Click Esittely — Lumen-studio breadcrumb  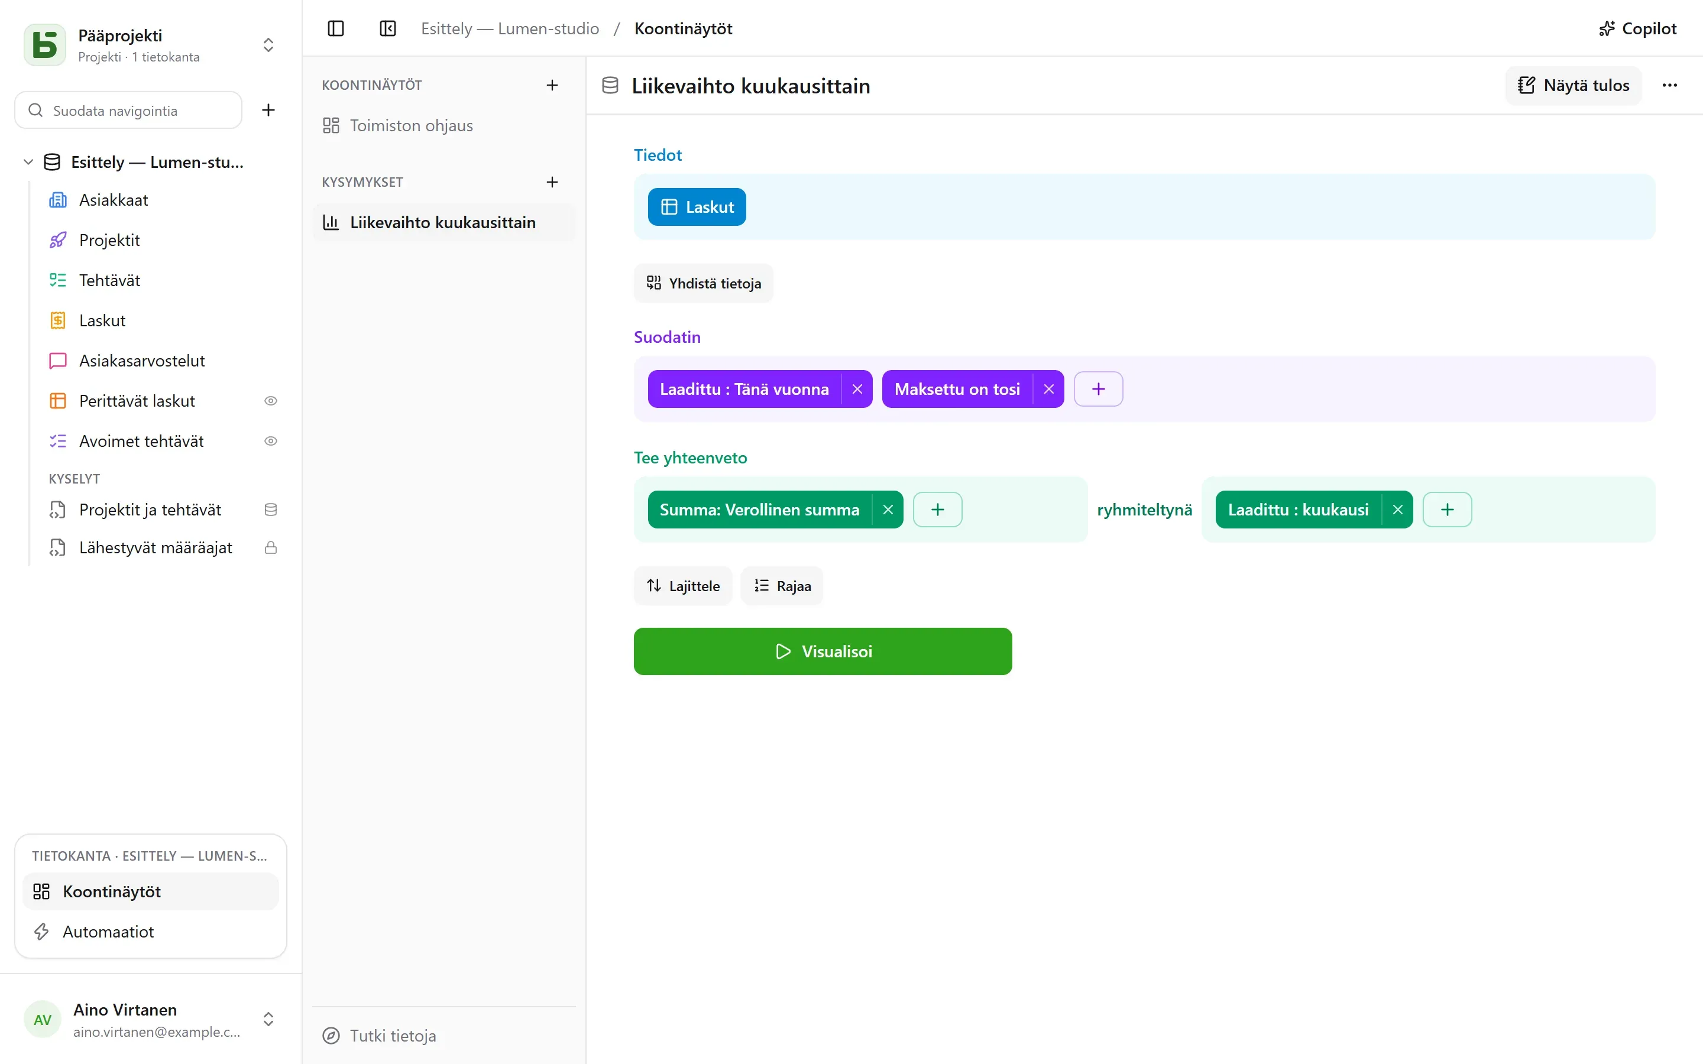click(510, 29)
